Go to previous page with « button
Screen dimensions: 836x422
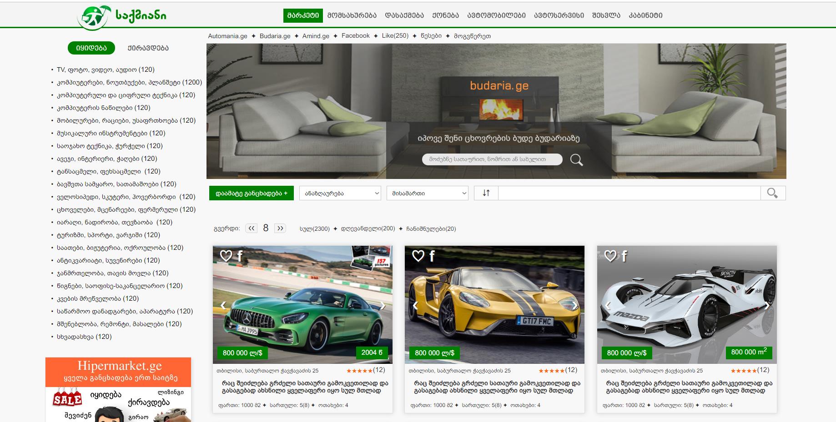252,228
